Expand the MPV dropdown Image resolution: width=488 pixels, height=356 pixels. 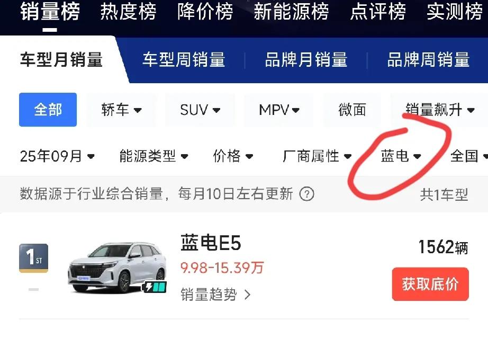(279, 110)
